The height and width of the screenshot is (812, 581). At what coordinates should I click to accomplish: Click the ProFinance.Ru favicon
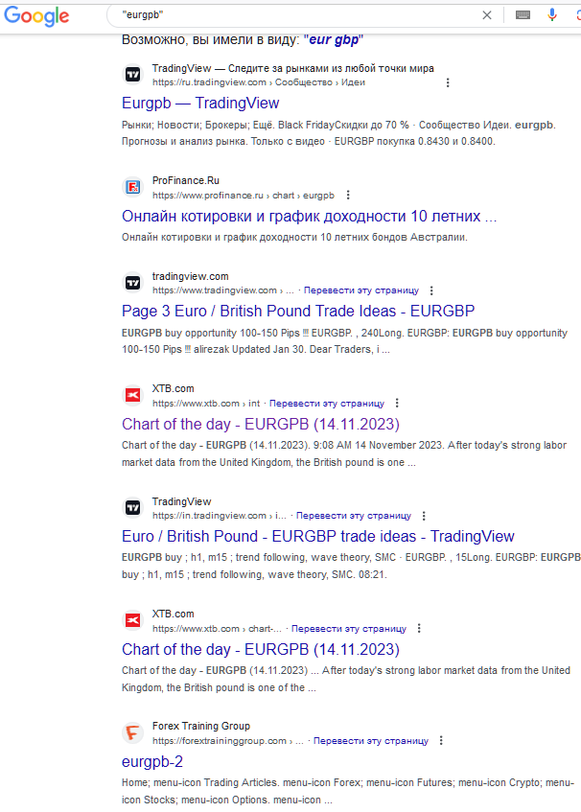[133, 187]
